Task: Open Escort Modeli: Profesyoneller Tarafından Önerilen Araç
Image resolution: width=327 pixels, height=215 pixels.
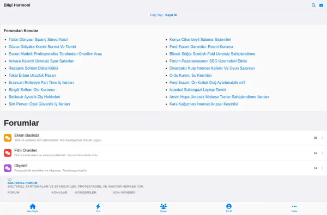Action: (x=55, y=54)
